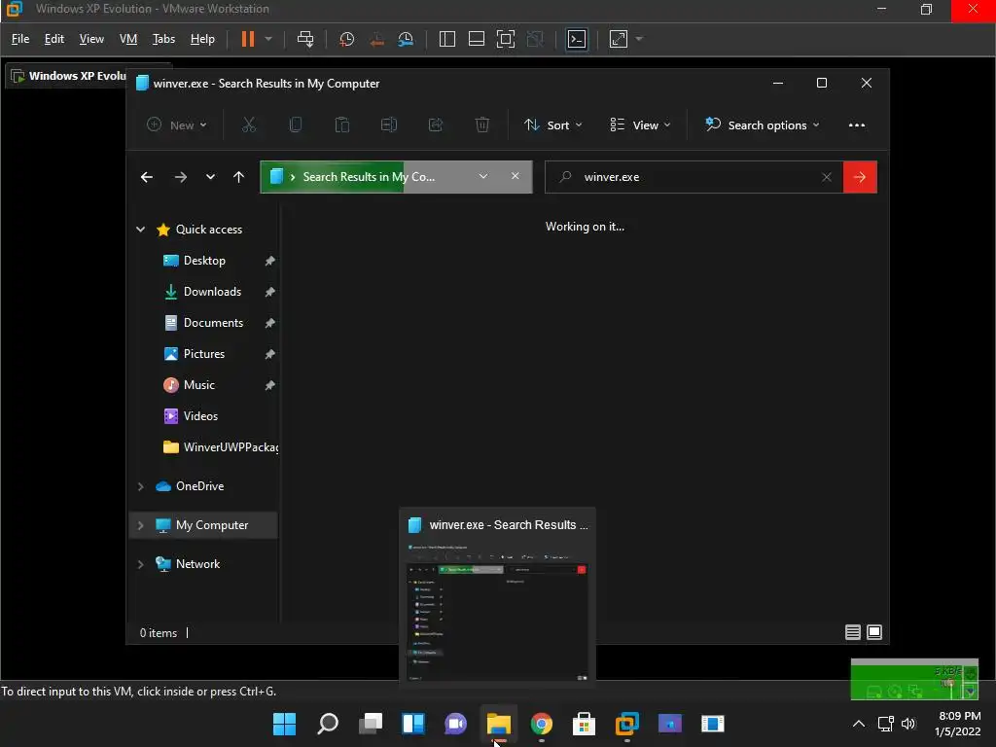Image resolution: width=996 pixels, height=747 pixels.
Task: Show hidden system tray icons chevron
Action: click(858, 724)
